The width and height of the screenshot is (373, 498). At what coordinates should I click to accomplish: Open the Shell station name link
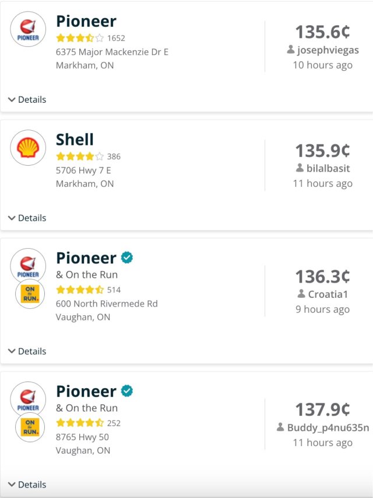pyautogui.click(x=75, y=140)
